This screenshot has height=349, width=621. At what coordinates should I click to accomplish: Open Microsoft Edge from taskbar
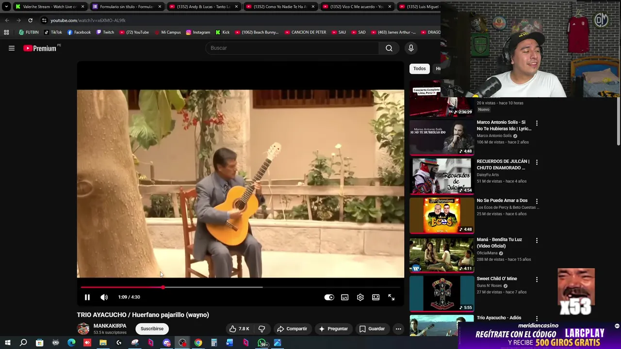[71, 343]
